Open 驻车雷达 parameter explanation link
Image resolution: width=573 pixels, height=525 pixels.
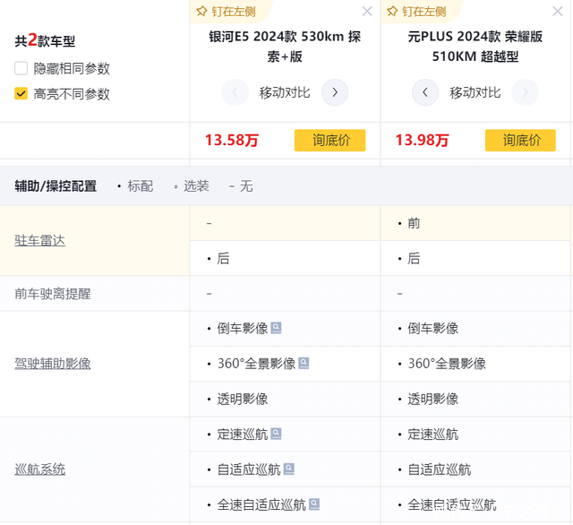(x=40, y=240)
